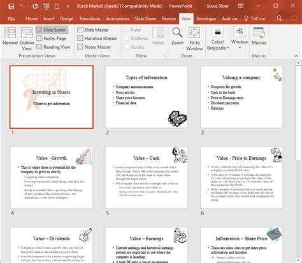This screenshot has width=302, height=263.
Task: Open Ribbon Display Options icon
Action: 241,6
